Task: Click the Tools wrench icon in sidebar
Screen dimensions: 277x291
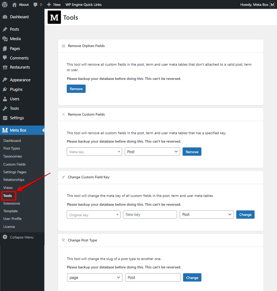Action: coord(5,108)
